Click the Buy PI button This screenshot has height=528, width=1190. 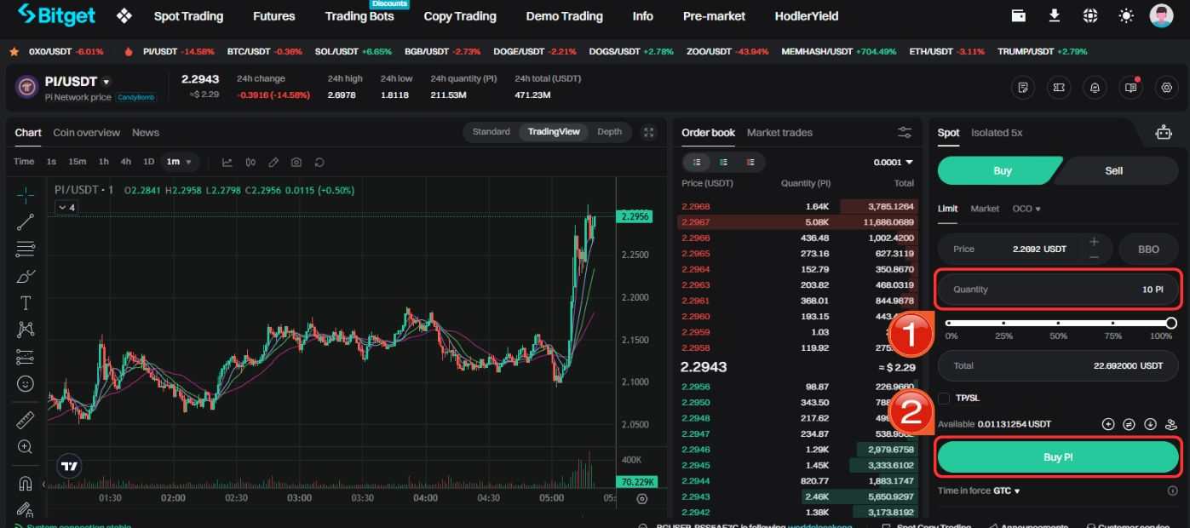coord(1058,457)
